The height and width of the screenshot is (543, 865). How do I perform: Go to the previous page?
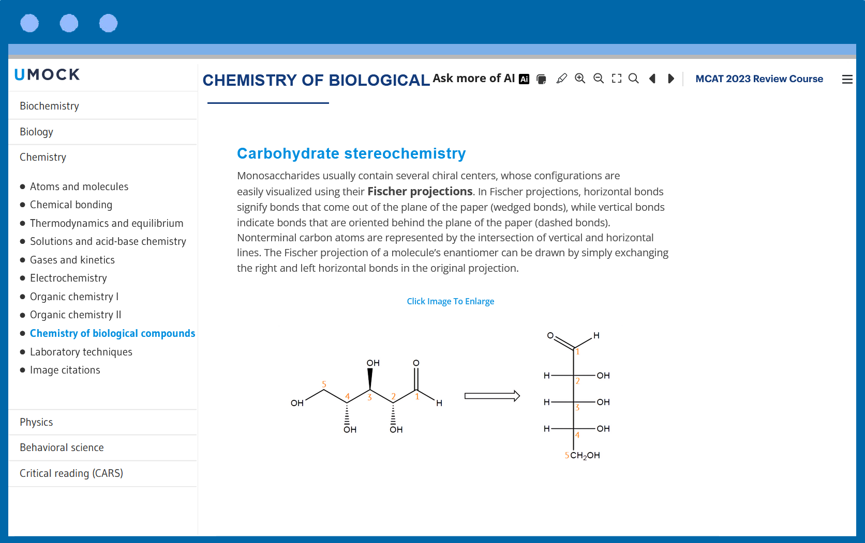[x=652, y=79]
